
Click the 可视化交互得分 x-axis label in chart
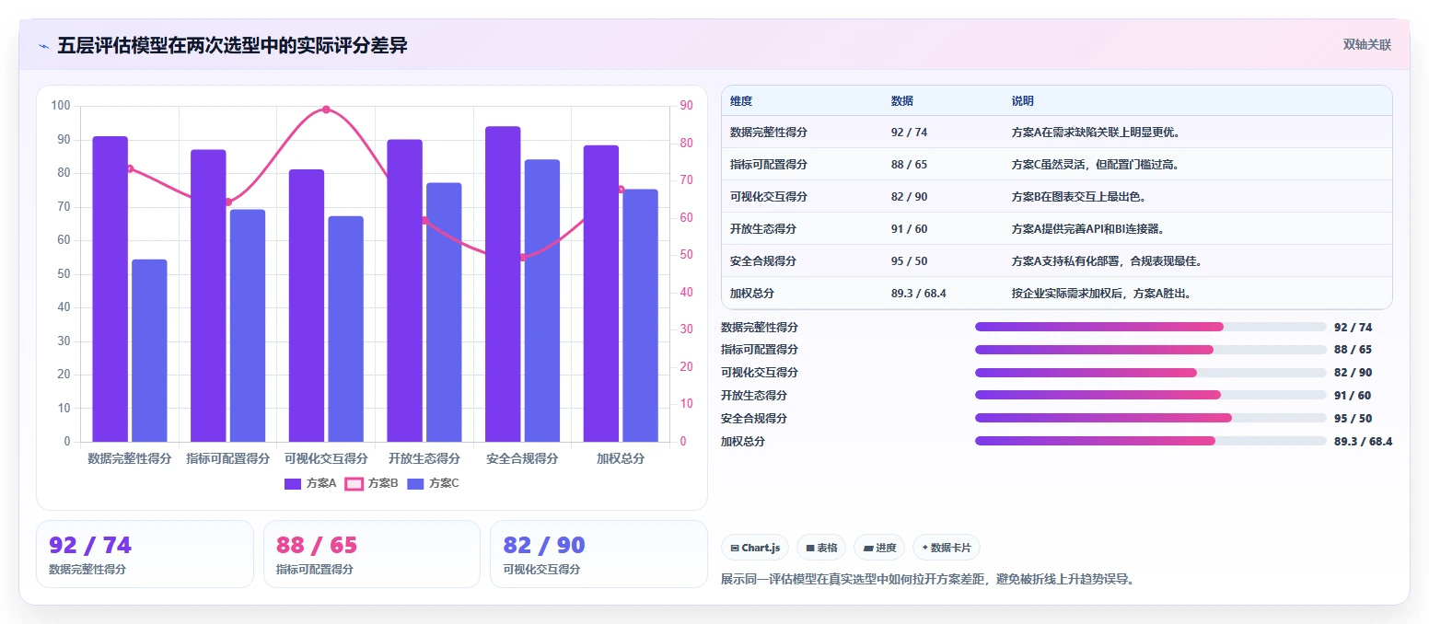tap(326, 458)
